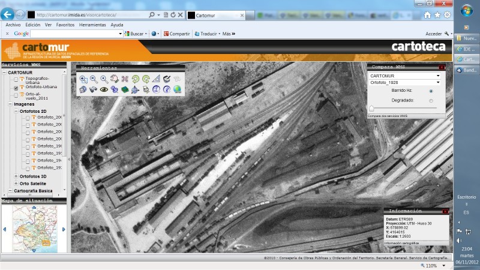Pick the zoom-to-point magnifier tool
480x270 pixels.
104,79
